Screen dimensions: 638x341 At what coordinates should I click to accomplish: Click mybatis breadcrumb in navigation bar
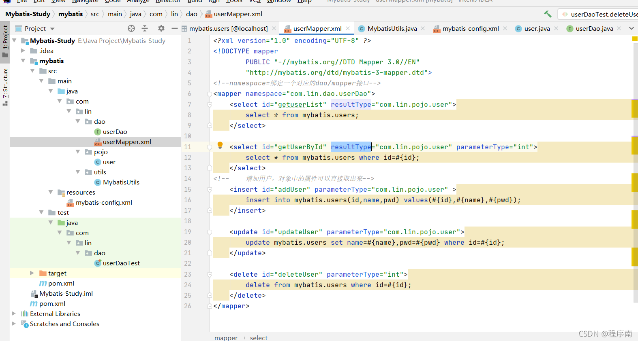click(x=71, y=14)
